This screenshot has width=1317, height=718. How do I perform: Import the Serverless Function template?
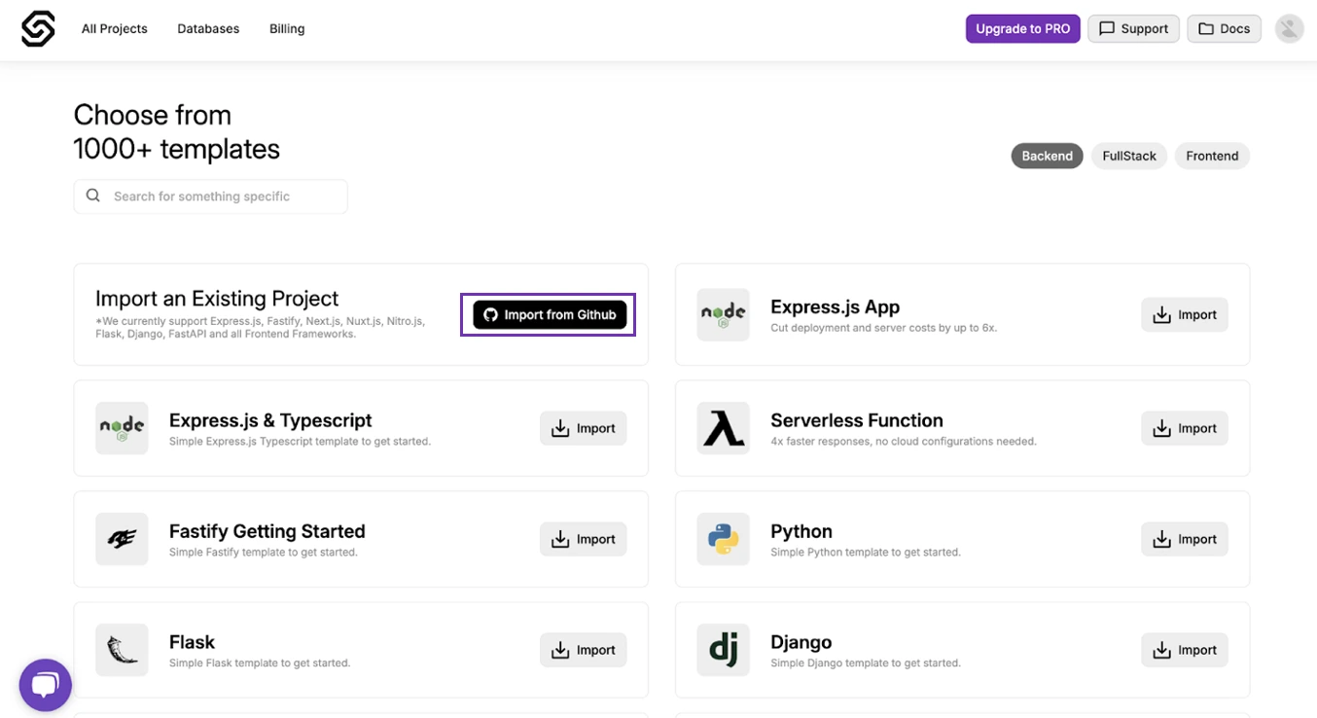(x=1184, y=428)
